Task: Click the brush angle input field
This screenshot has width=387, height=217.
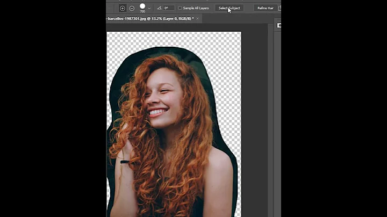Action: pos(169,8)
